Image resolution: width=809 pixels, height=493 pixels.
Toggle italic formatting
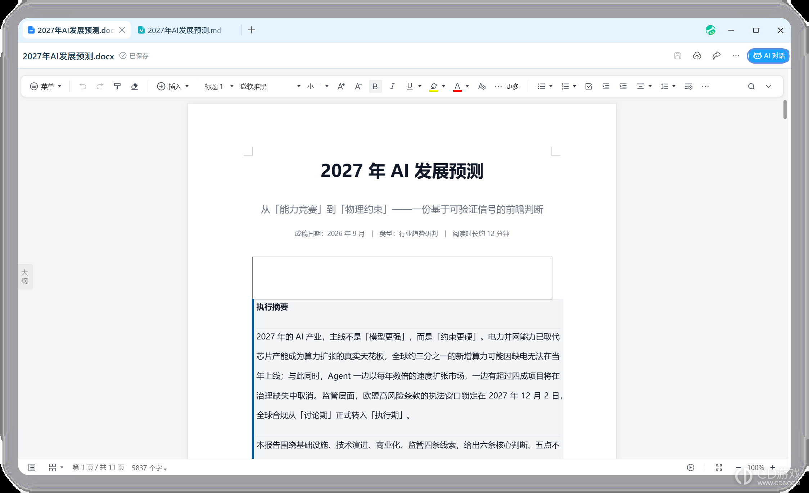coord(392,86)
